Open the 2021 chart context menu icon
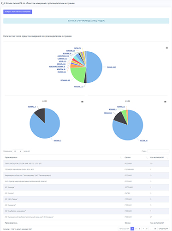This screenshot has height=231, width=172. coord(82,102)
